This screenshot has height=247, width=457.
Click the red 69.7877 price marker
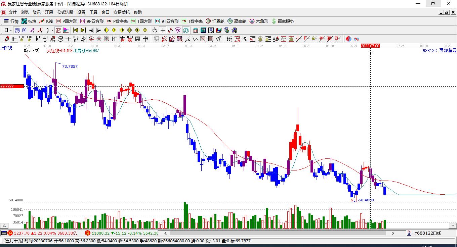point(12,87)
